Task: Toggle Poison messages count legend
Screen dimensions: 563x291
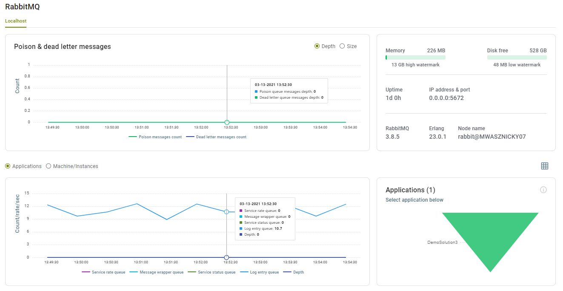Action: coord(155,137)
